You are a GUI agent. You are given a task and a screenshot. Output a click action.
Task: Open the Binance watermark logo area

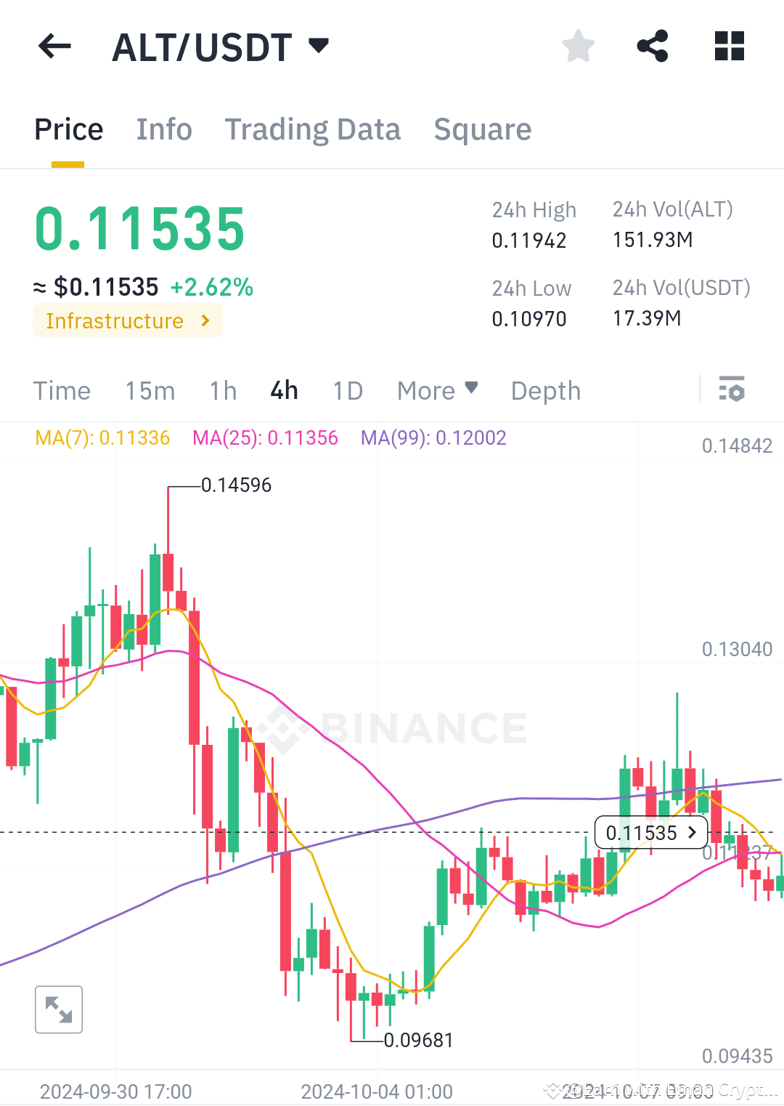tap(396, 727)
